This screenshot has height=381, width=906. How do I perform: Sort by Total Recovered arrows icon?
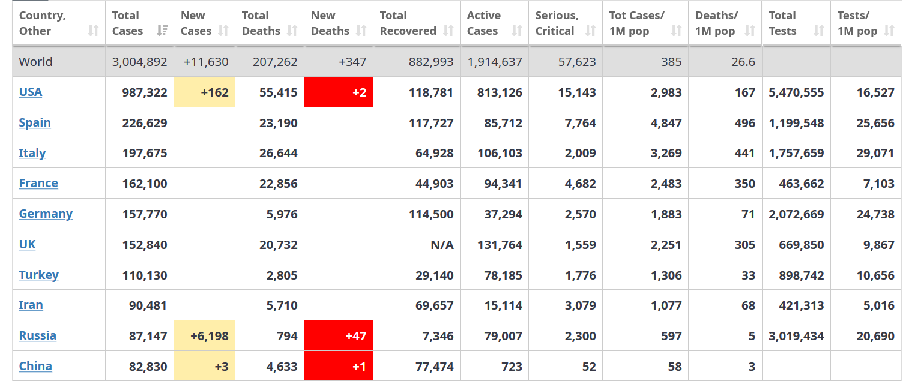(448, 31)
